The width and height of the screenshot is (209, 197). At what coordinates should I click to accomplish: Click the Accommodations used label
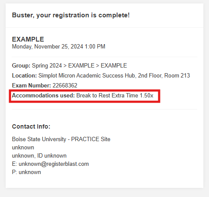[x=43, y=96]
